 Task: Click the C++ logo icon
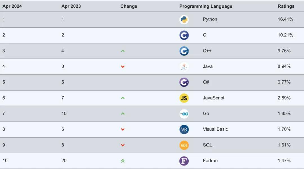[184, 51]
